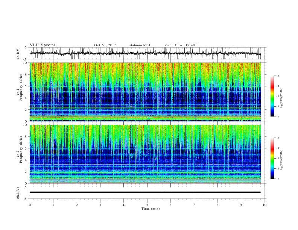
Task: Click the ch.1 colorbar's log(PSD) label
Action: coord(282,98)
